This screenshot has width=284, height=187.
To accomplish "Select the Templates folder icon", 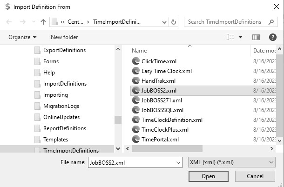I will click(x=37, y=140).
